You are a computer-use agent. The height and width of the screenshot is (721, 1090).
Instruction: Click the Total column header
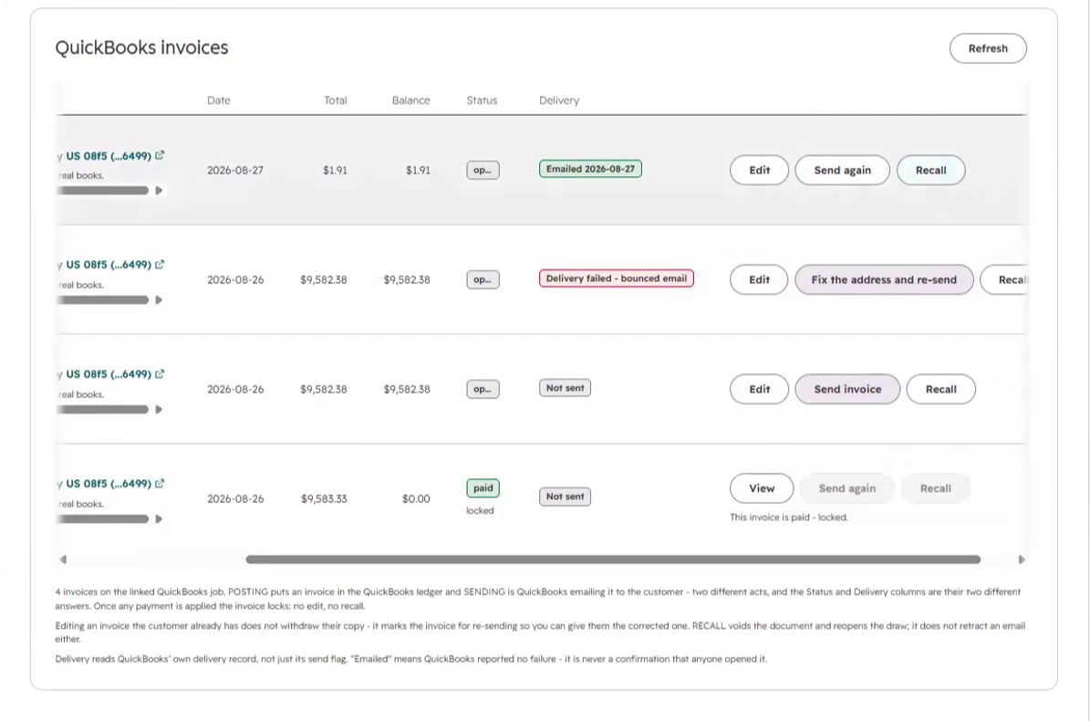(335, 100)
